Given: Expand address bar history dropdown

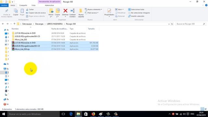Looking at the screenshot, I should (x=169, y=24).
